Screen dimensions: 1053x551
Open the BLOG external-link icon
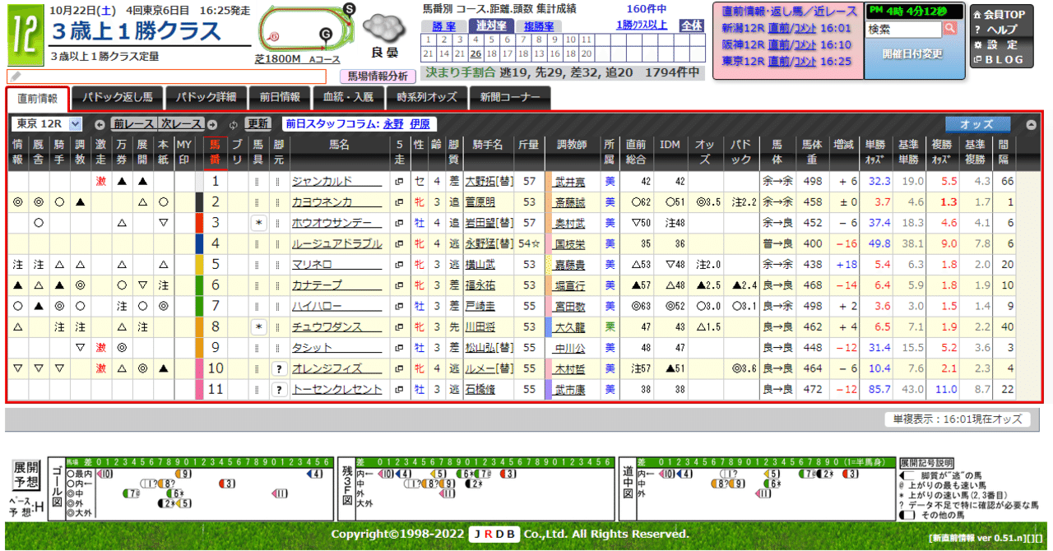978,59
